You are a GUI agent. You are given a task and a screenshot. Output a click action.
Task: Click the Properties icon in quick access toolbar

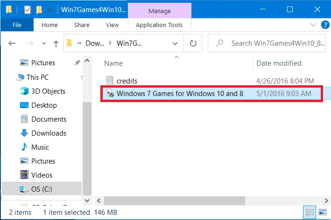pos(28,9)
